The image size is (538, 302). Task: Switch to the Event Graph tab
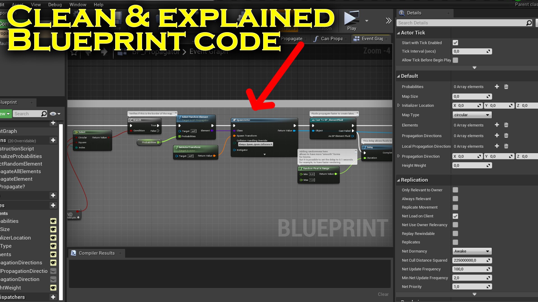371,39
